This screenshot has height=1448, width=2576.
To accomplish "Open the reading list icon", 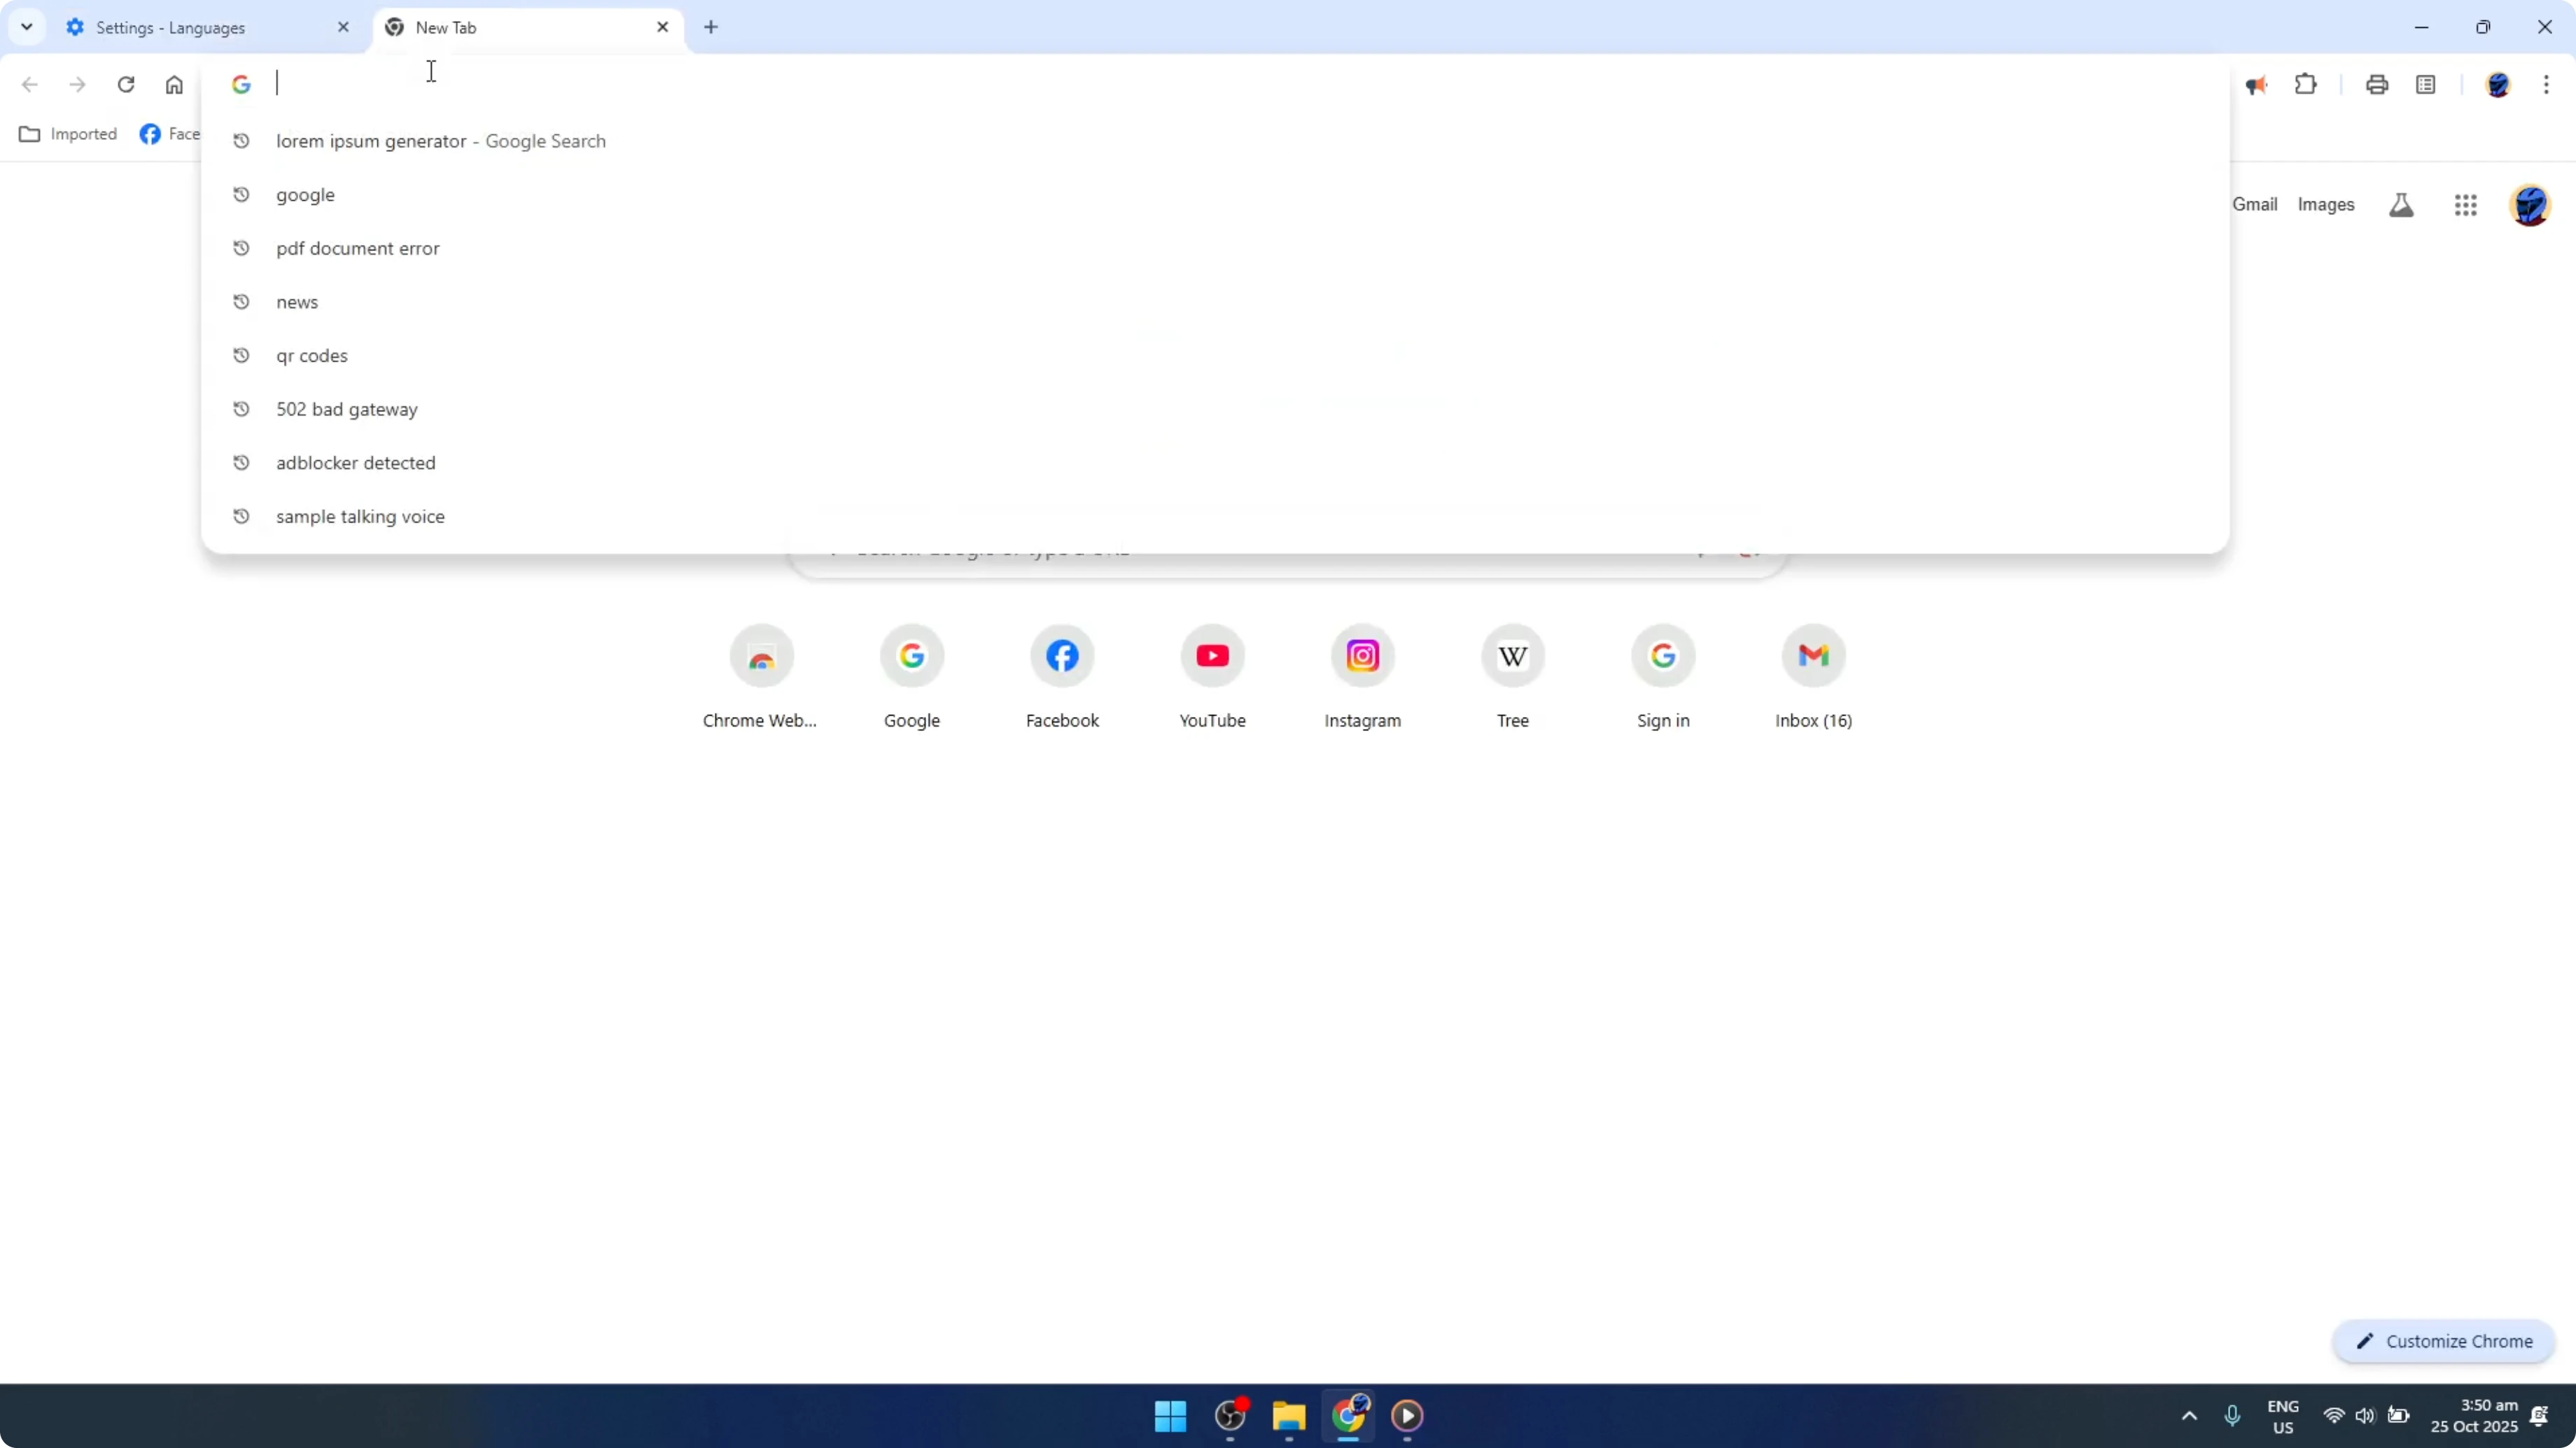I will (x=2427, y=84).
